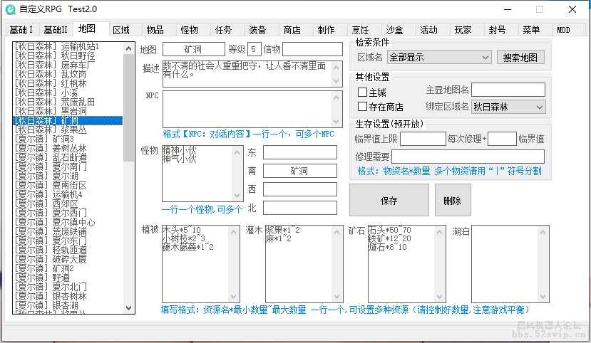
Task: Click the map list scrollbar up arrow
Action: point(128,48)
